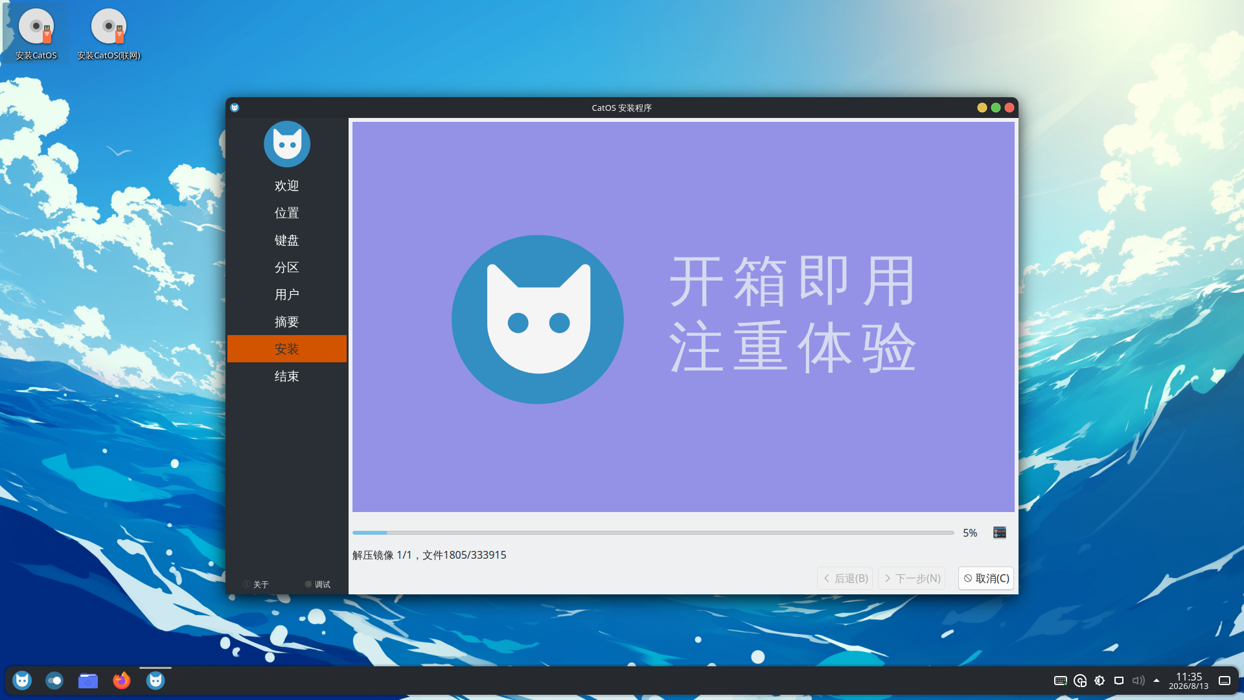Click the 开箱即用 slideshow image
1244x700 pixels.
684,317
